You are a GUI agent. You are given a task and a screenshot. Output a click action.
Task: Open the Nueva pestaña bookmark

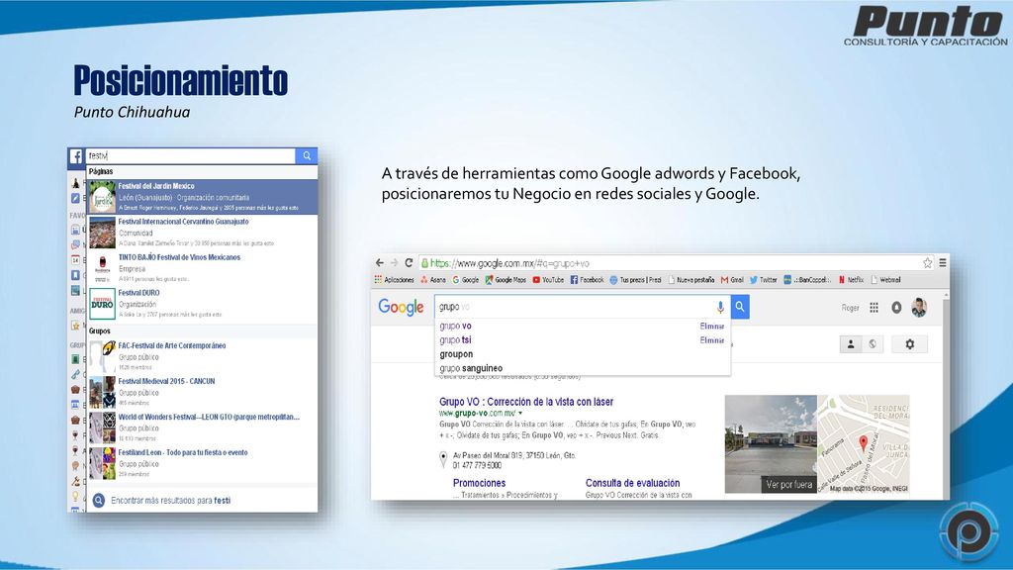[x=691, y=280]
